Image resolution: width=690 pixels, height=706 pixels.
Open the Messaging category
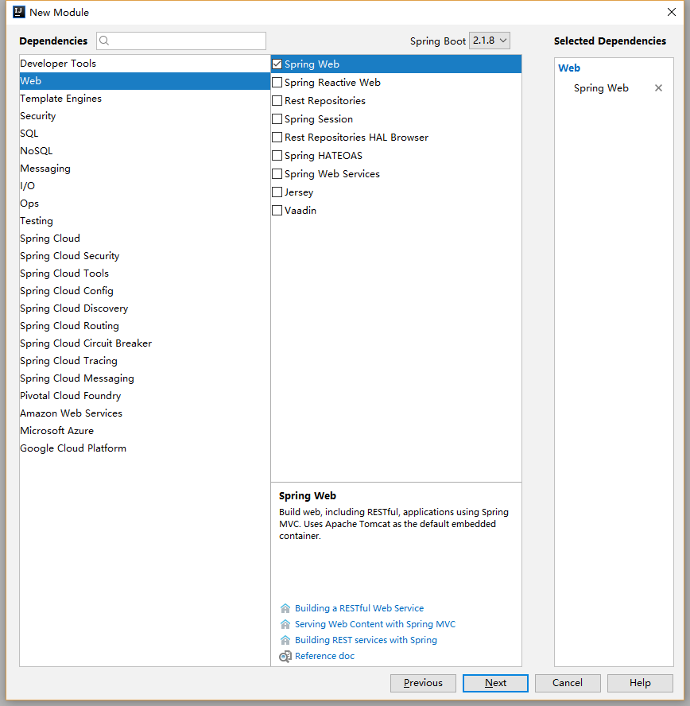pos(145,169)
